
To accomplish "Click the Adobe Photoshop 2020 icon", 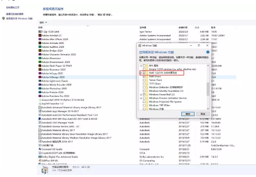I will (x=40, y=88).
